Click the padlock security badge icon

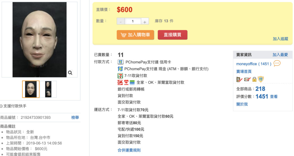coord(254,79)
